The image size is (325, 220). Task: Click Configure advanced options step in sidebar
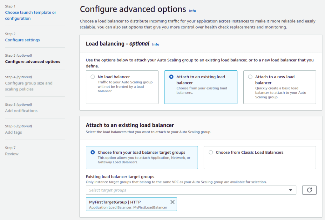point(32,62)
